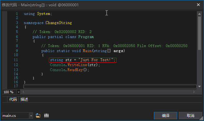Click the 编译 compile button

[x=165, y=115]
